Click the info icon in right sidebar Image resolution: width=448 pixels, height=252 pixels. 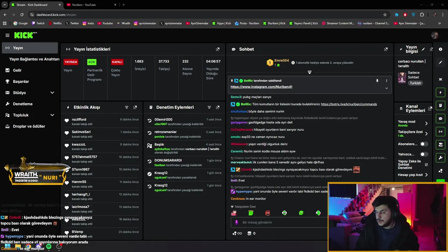(440, 49)
